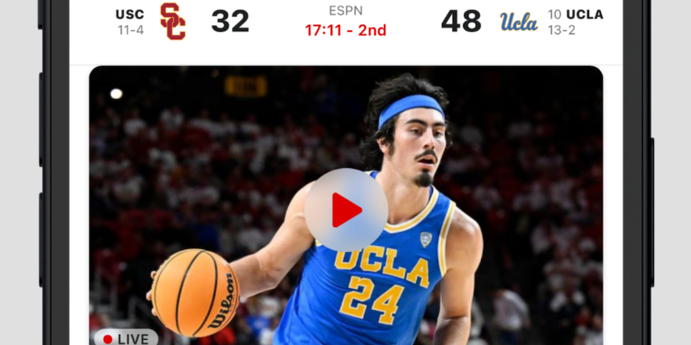This screenshot has height=345, width=691.
Task: Open the LIVE indicator badge
Action: 126,338
